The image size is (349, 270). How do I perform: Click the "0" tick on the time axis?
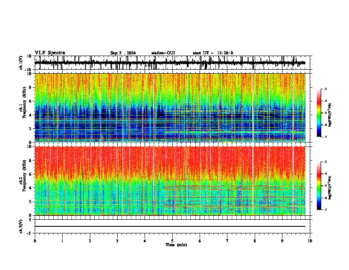(35, 241)
